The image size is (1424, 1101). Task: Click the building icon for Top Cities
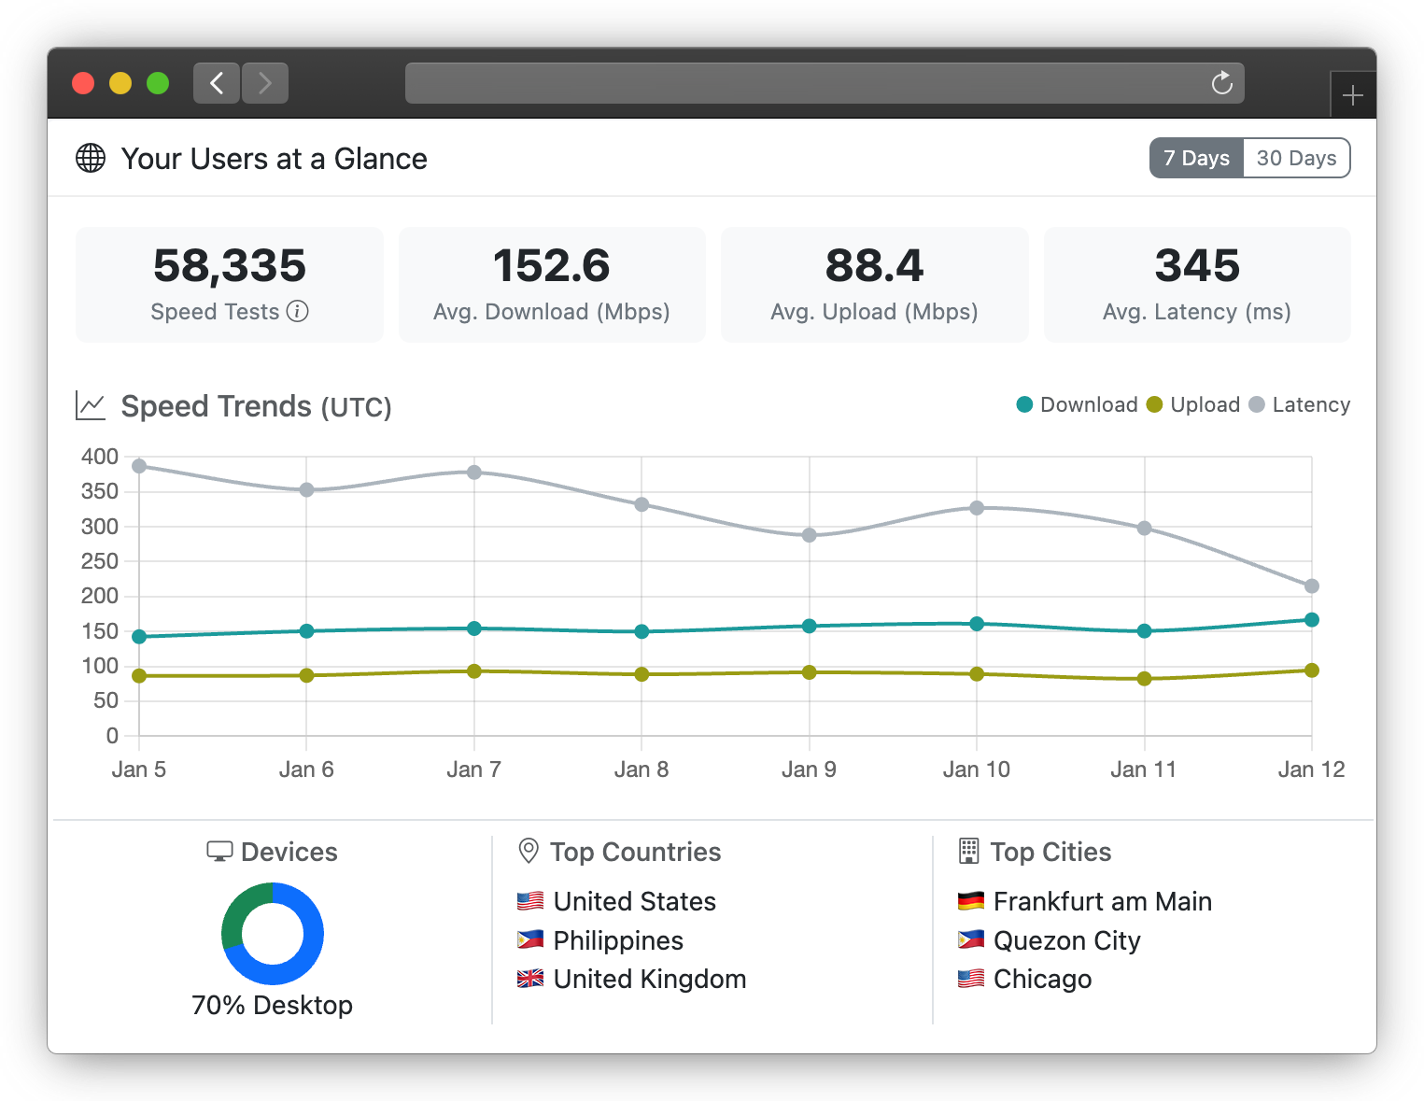click(967, 851)
